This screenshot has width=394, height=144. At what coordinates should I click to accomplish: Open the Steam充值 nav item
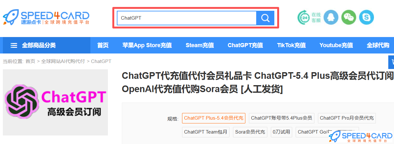(x=200, y=45)
